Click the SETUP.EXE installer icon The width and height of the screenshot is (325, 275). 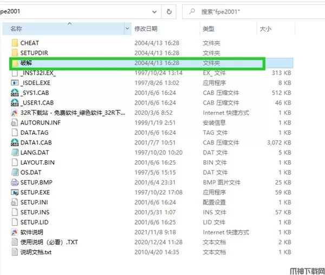point(15,192)
